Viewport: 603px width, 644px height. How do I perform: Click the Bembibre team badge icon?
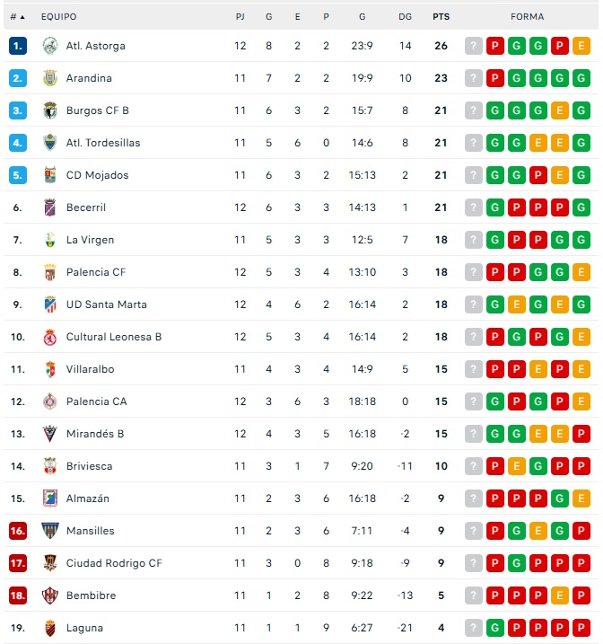(x=49, y=595)
